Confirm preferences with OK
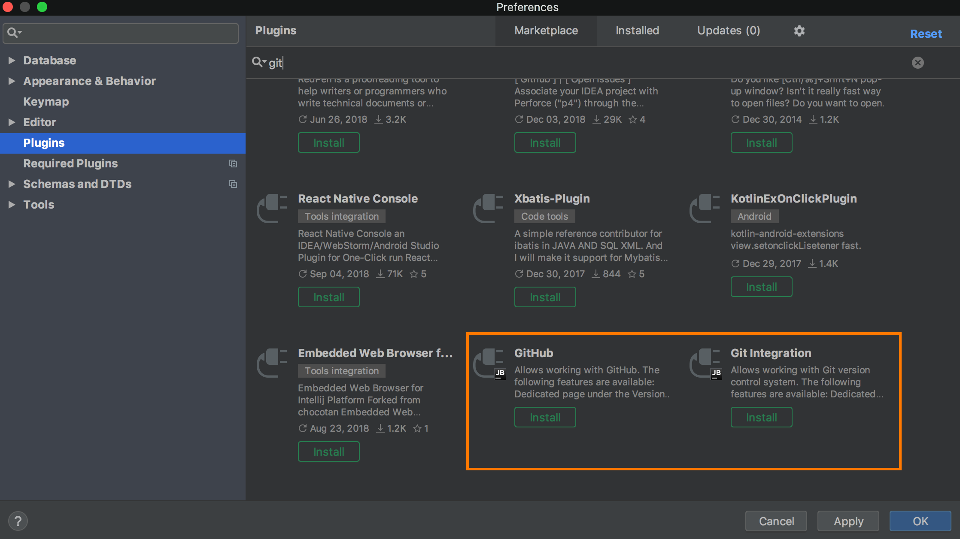This screenshot has width=960, height=539. pos(921,521)
